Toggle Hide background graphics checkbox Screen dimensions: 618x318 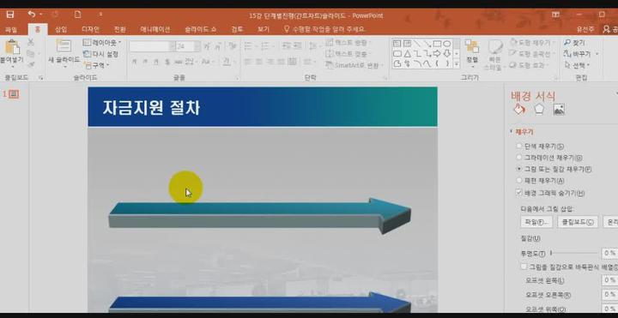[x=519, y=193]
